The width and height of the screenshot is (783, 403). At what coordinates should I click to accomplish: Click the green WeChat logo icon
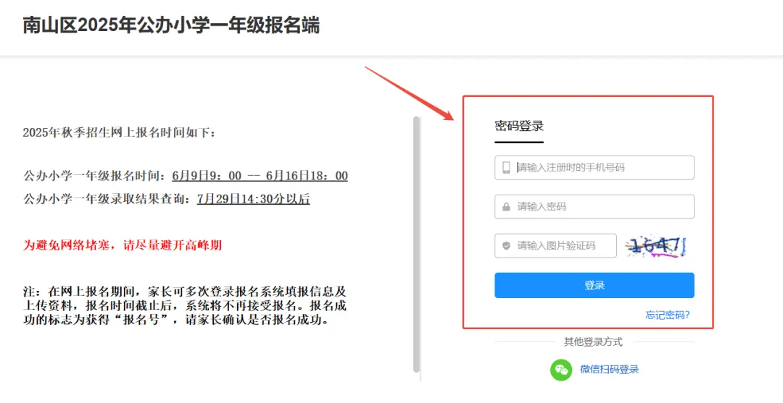(561, 370)
